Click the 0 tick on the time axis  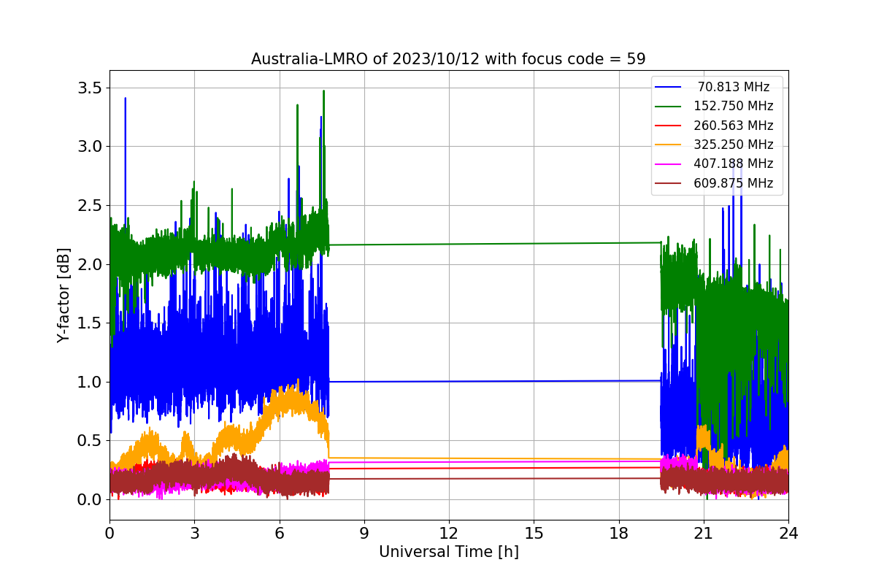click(109, 534)
